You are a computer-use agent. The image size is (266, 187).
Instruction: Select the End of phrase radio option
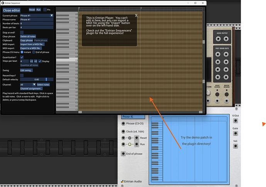(x=34, y=52)
